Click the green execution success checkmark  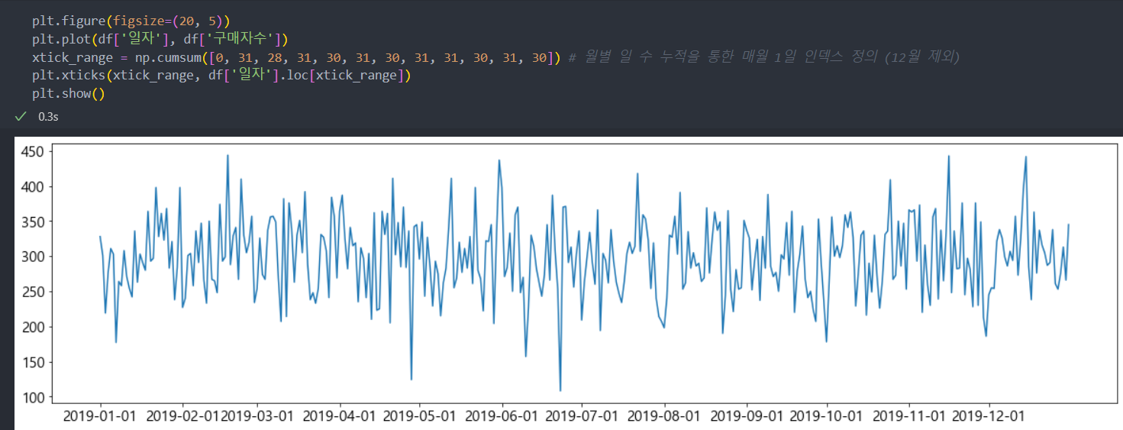coord(20,117)
